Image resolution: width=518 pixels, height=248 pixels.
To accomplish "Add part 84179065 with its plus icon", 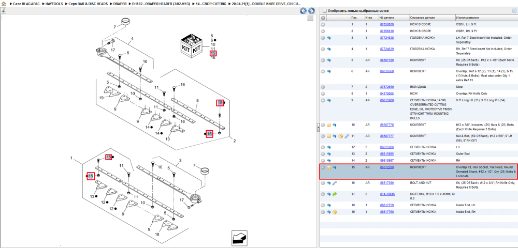I will tap(323, 94).
